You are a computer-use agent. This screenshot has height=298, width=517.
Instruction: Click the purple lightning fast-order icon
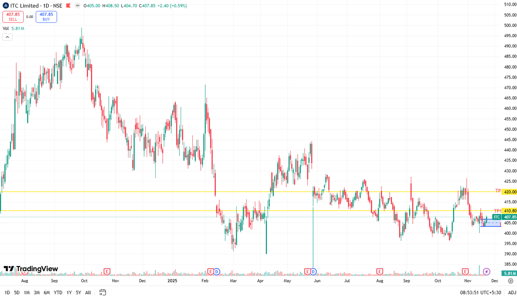[x=486, y=271]
